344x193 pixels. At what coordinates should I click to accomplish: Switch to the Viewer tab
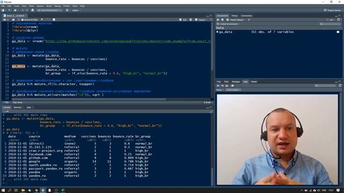pyautogui.click(x=254, y=81)
